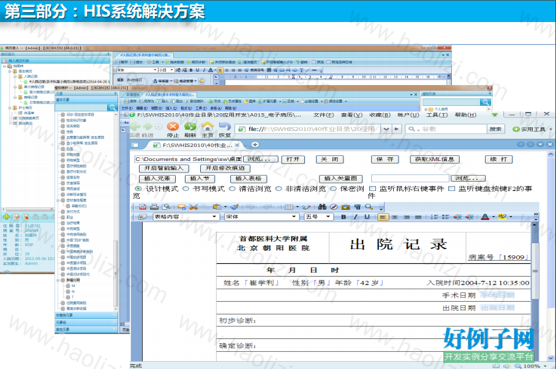Click the print icon in editor toolbar
The image size is (556, 369).
pos(154,207)
